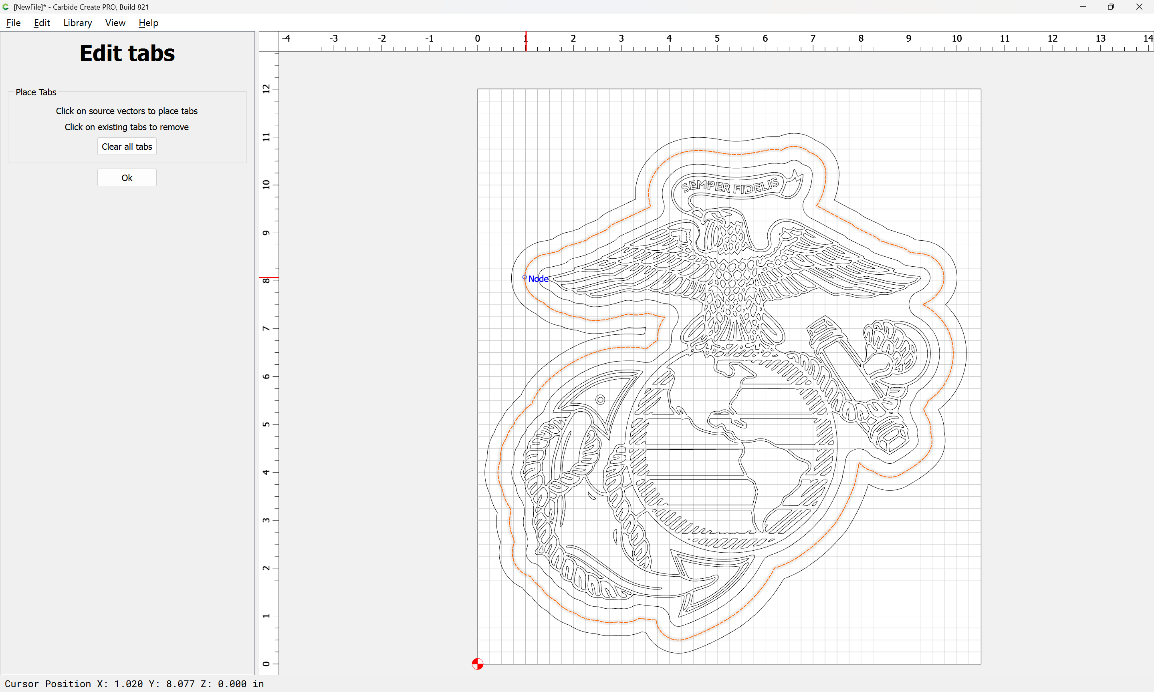Screen dimensions: 1154x692
Task: Click the red zero-origin marker icon
Action: click(x=477, y=664)
